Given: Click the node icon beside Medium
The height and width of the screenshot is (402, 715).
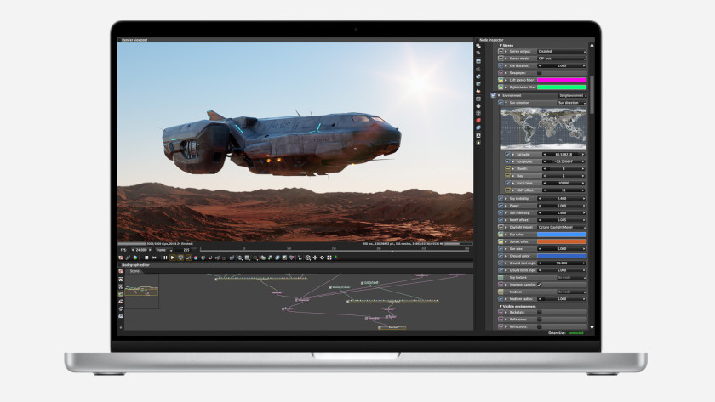Looking at the screenshot, I should pos(500,292).
